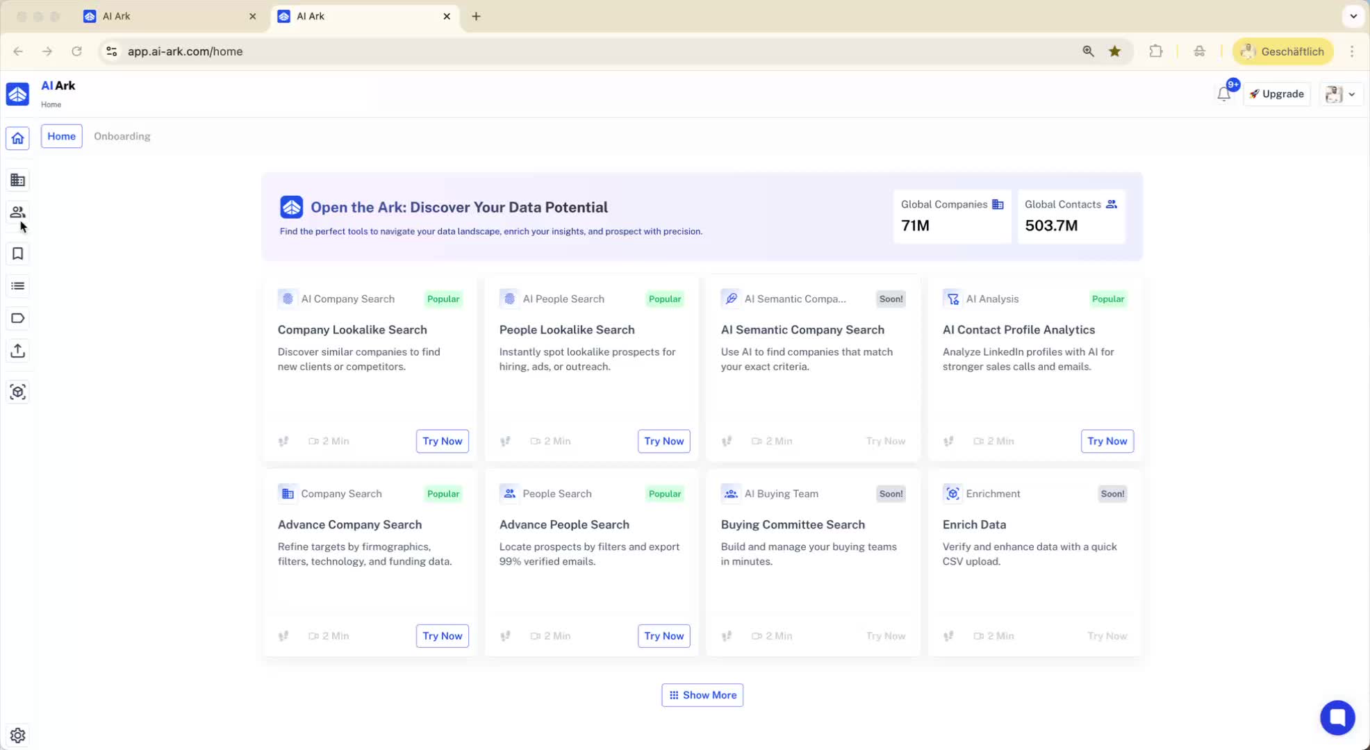Screen dimensions: 1370x750
Task: Bookmark this page with the star icon
Action: [x=1114, y=51]
